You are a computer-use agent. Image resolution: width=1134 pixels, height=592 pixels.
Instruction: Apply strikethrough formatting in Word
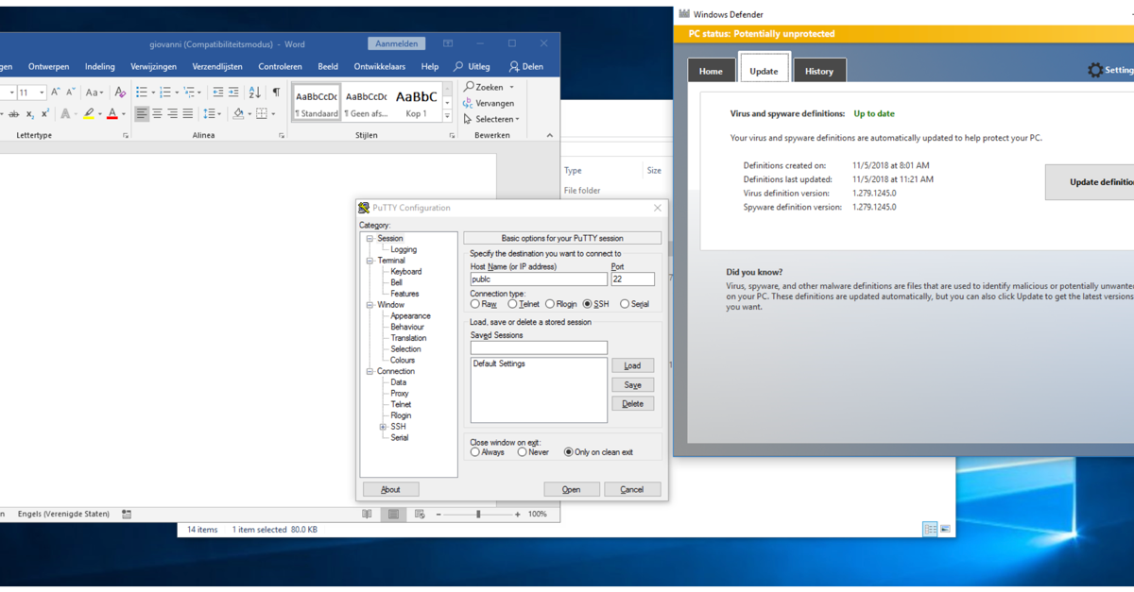tap(13, 114)
